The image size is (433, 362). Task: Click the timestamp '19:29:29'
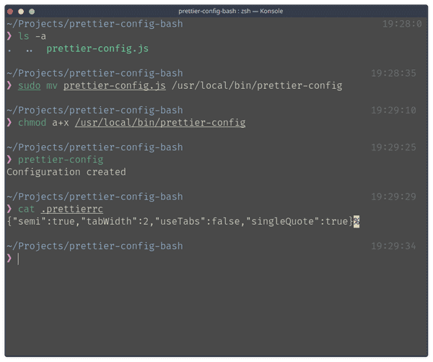393,197
